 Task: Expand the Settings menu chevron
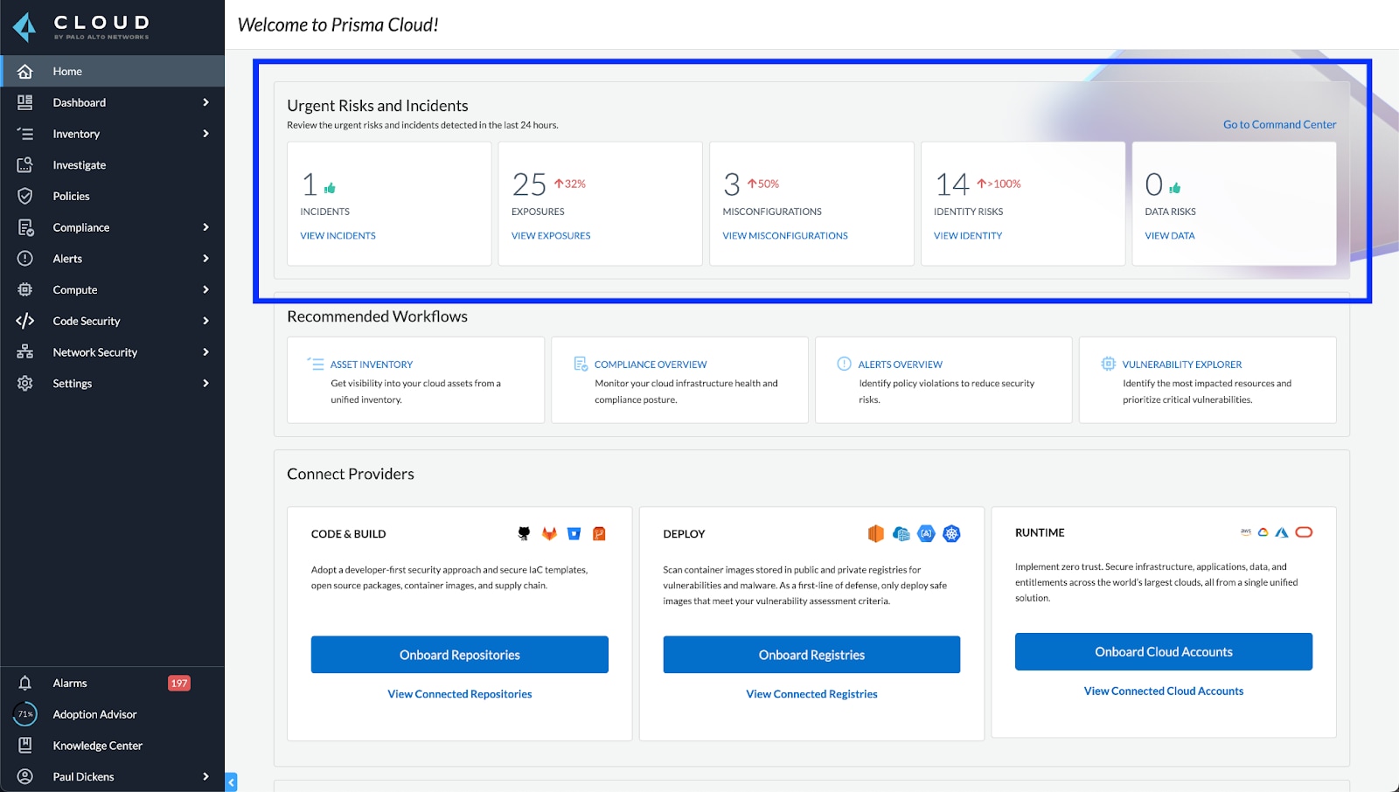(205, 383)
